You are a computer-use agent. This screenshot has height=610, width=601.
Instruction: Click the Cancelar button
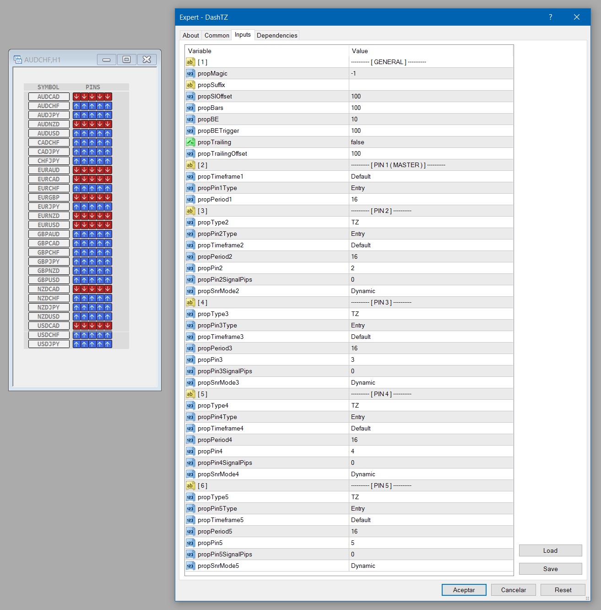point(513,590)
